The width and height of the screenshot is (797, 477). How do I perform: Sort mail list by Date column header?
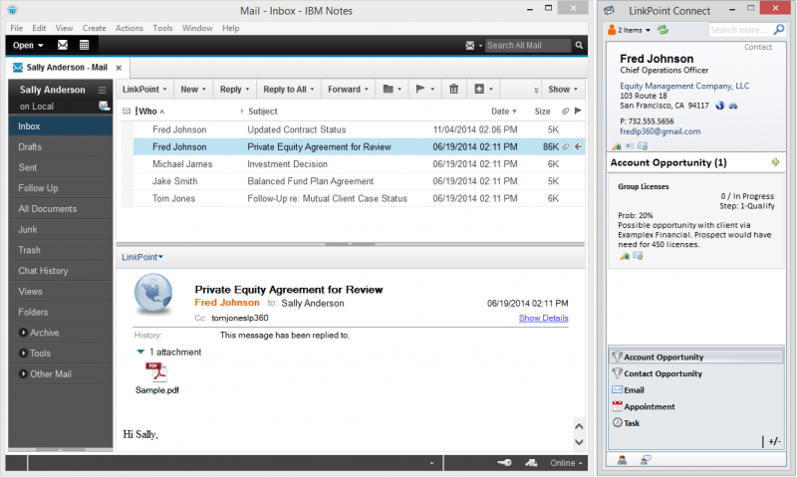(503, 112)
